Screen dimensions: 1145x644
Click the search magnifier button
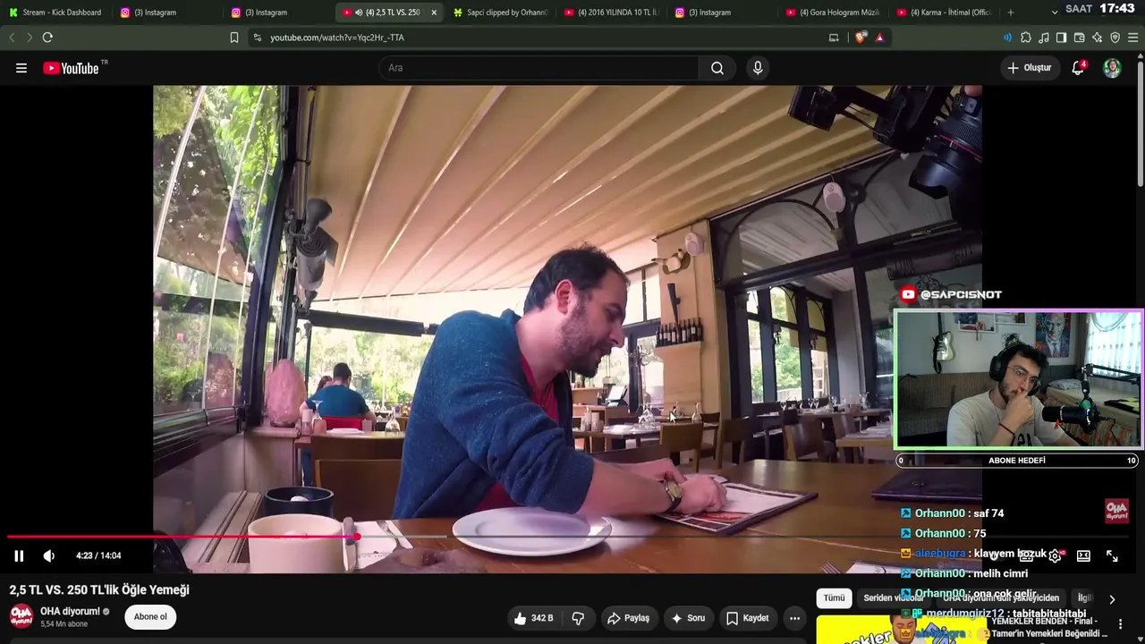point(717,68)
